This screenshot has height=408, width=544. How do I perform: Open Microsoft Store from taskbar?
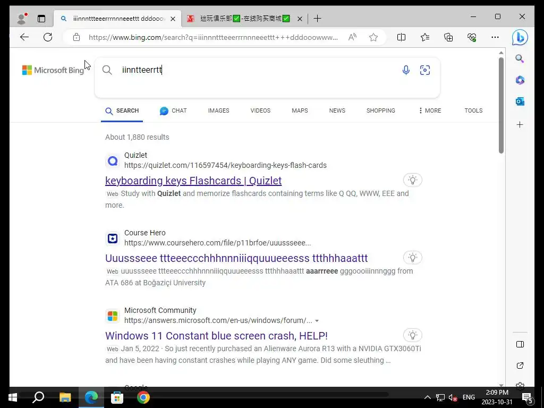(x=117, y=397)
